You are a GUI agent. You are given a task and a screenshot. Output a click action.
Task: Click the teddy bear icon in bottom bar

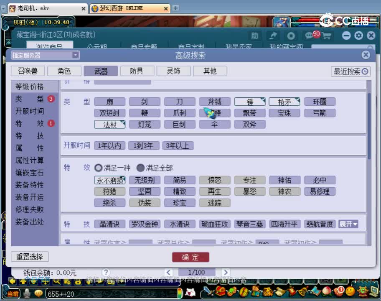pos(256,291)
